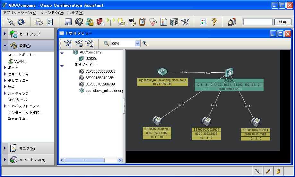The width and height of the screenshot is (295, 177).
Task: Click the Feedback mailbox toolbar icon
Action: point(232,22)
